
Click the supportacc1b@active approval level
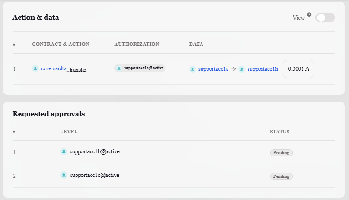coord(95,151)
